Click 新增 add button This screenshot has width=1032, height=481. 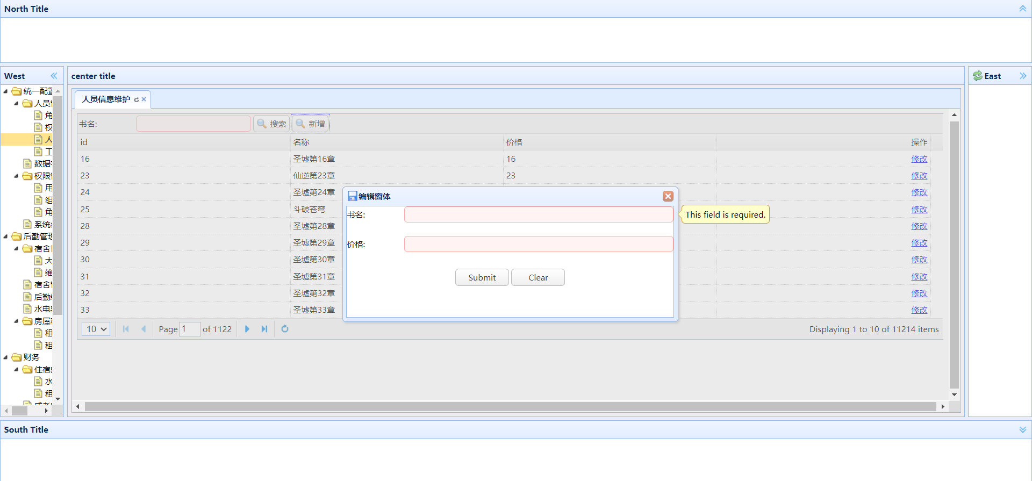point(310,124)
